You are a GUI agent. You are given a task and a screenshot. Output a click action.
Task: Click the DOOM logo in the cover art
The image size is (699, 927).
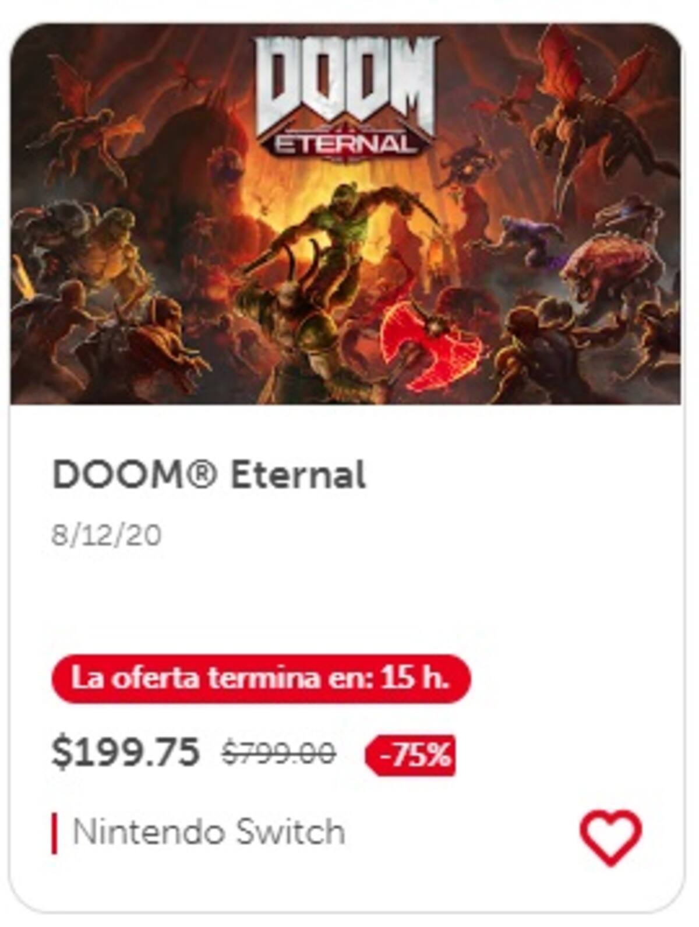coord(347,96)
